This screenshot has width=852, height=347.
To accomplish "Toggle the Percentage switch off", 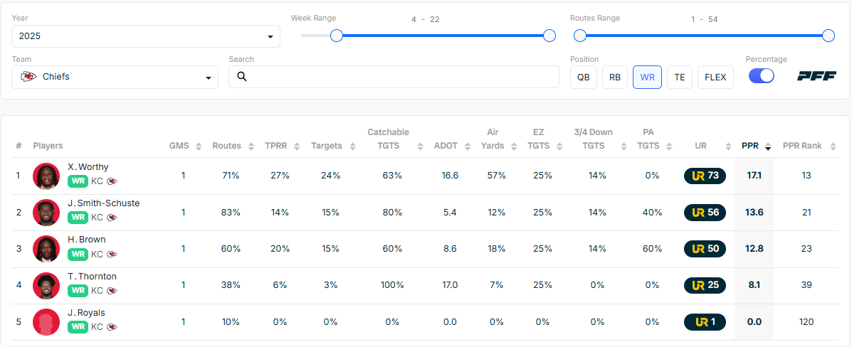I will [761, 77].
